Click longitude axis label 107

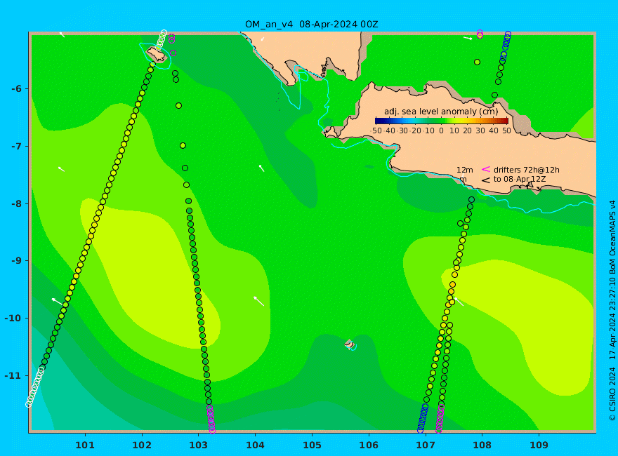point(426,445)
